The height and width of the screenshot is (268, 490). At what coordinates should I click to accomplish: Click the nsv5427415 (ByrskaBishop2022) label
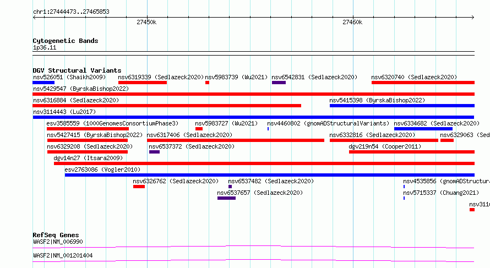tap(95, 135)
